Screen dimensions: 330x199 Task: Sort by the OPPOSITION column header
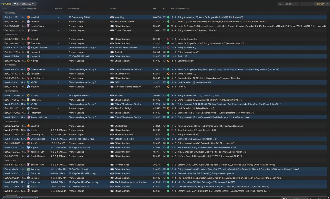tap(31, 9)
